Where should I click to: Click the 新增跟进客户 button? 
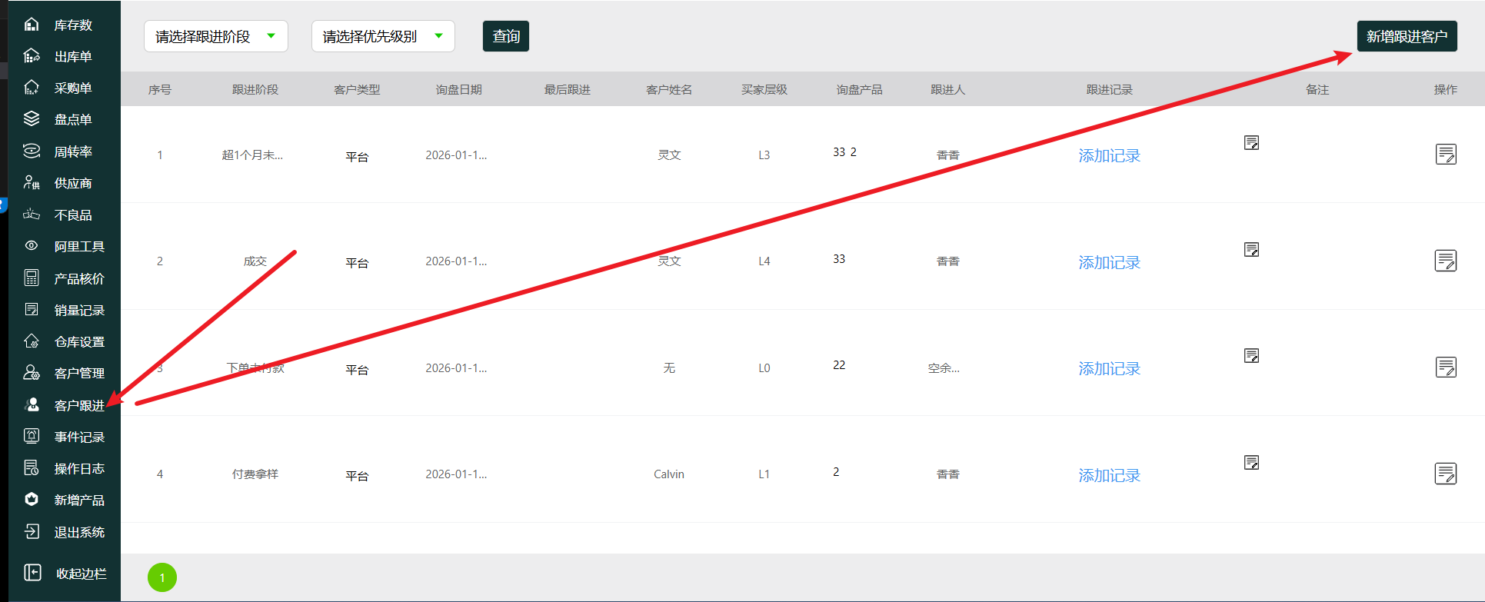pos(1406,36)
